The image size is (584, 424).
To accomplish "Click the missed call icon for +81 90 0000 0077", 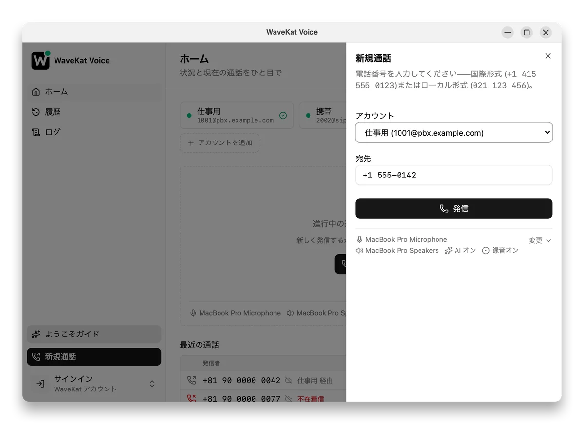I will tap(191, 399).
